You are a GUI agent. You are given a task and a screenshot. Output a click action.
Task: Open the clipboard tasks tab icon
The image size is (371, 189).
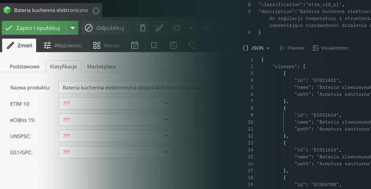pos(173,45)
